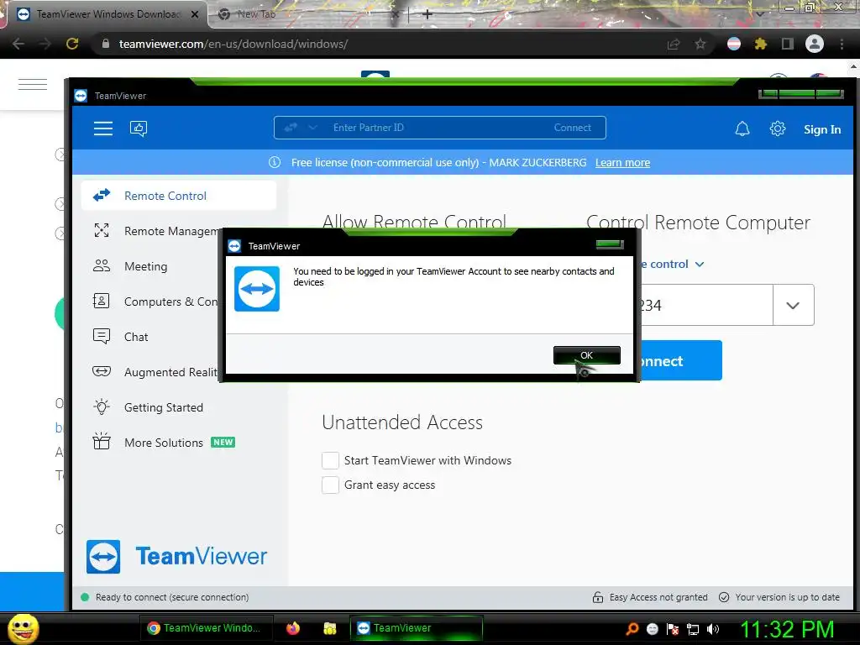Open the notifications bell
This screenshot has height=645, width=860.
point(742,128)
